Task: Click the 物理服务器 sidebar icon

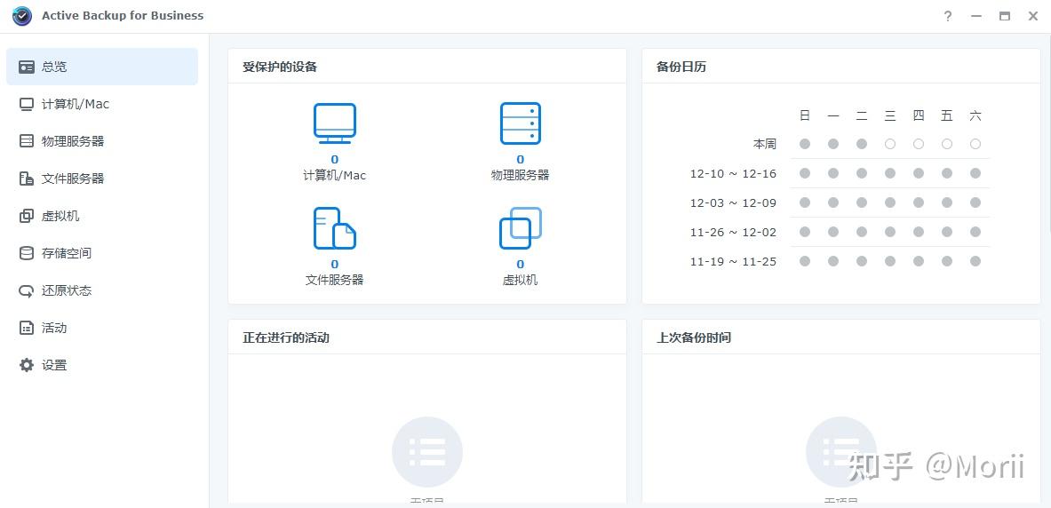Action: click(26, 141)
